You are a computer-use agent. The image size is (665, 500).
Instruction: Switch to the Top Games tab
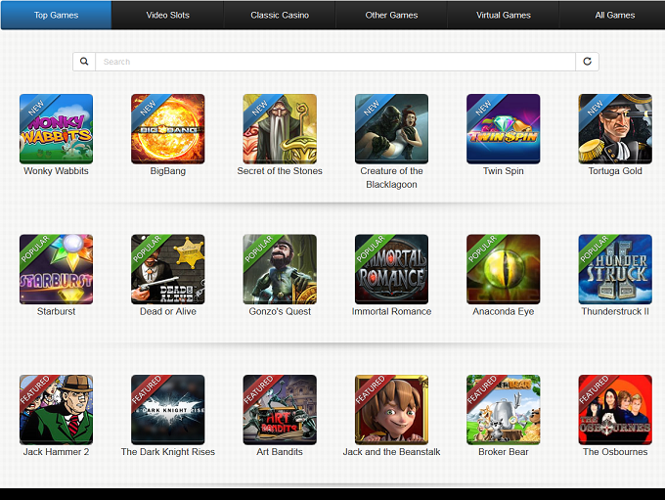point(56,16)
